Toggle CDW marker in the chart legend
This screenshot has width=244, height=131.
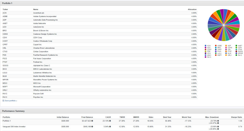pos(236,48)
